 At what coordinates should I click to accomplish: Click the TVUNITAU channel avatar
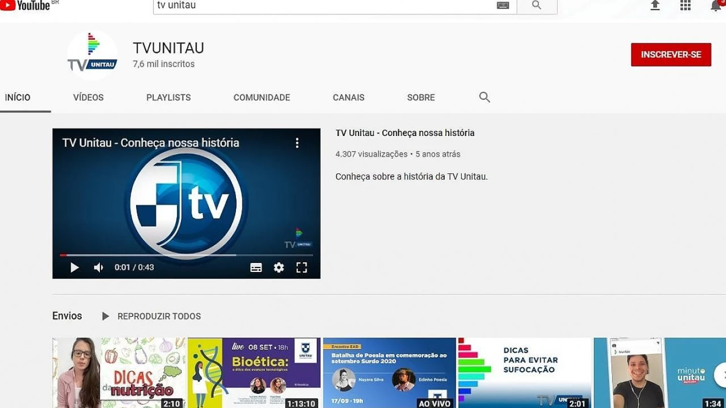pyautogui.click(x=92, y=55)
